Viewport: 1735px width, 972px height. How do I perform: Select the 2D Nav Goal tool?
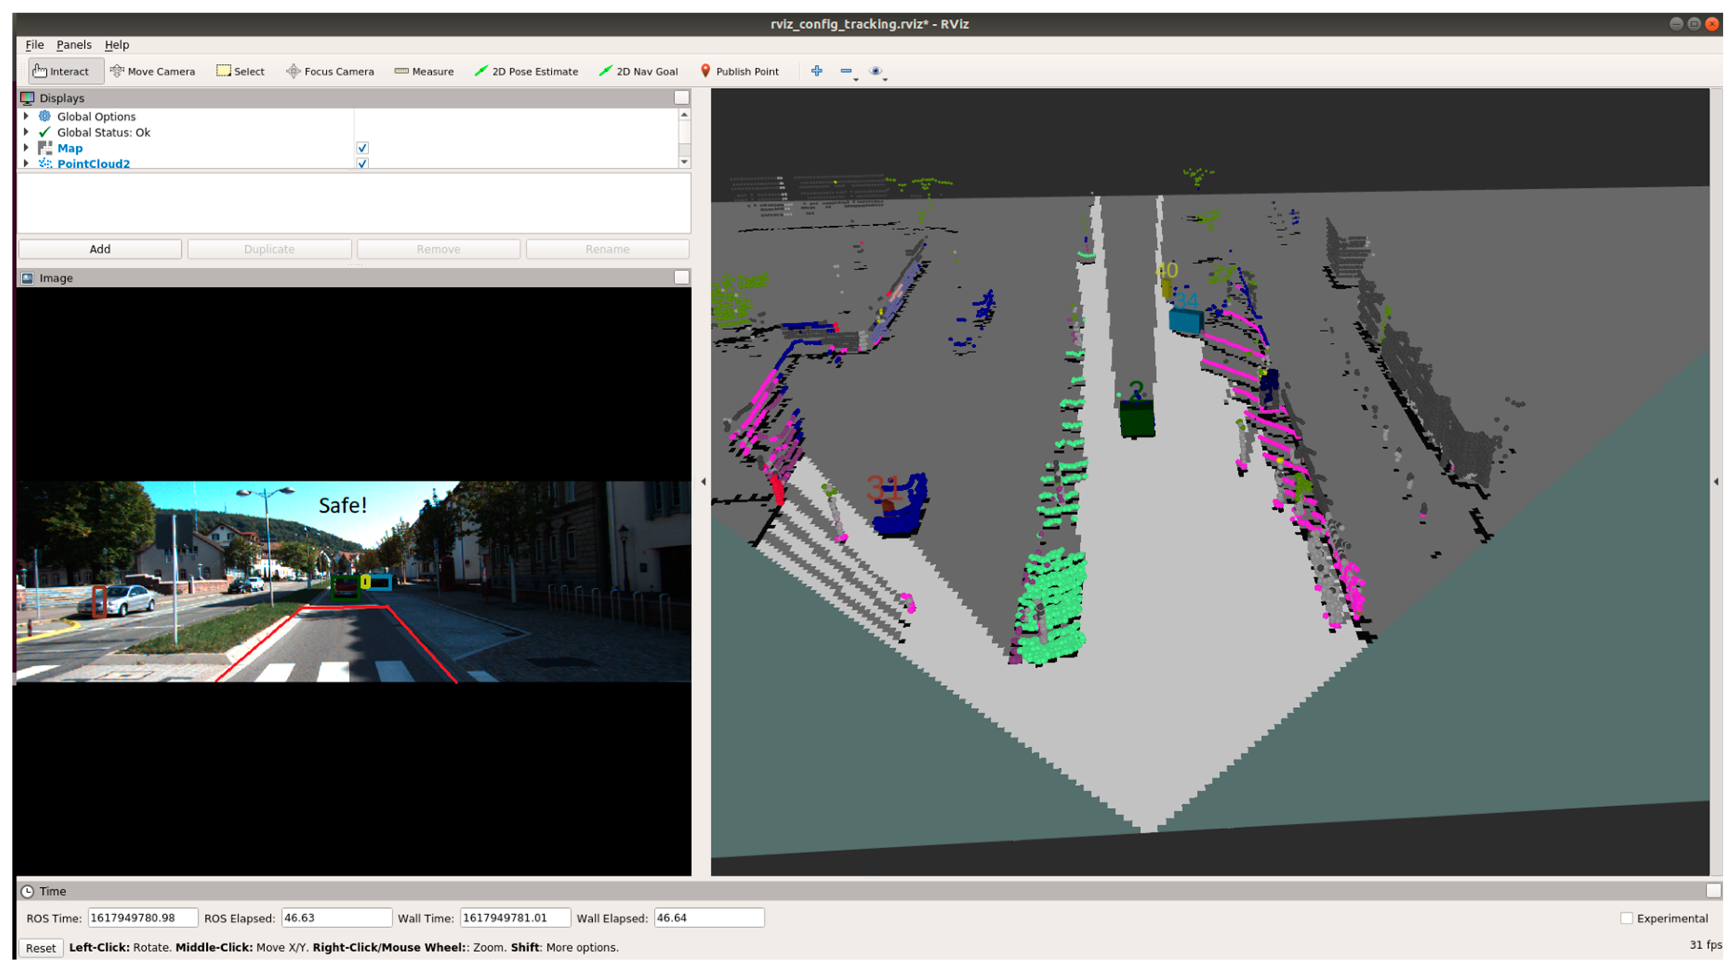[x=639, y=71]
